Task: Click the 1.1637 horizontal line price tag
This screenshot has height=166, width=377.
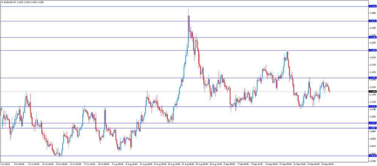Action: click(x=372, y=21)
